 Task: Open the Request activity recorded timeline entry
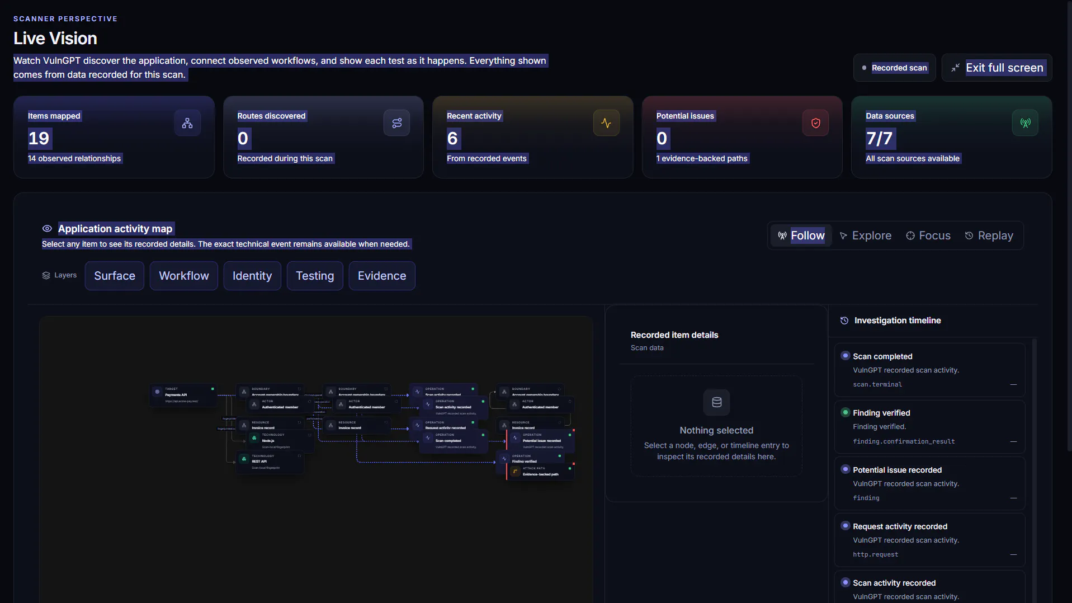[929, 540]
